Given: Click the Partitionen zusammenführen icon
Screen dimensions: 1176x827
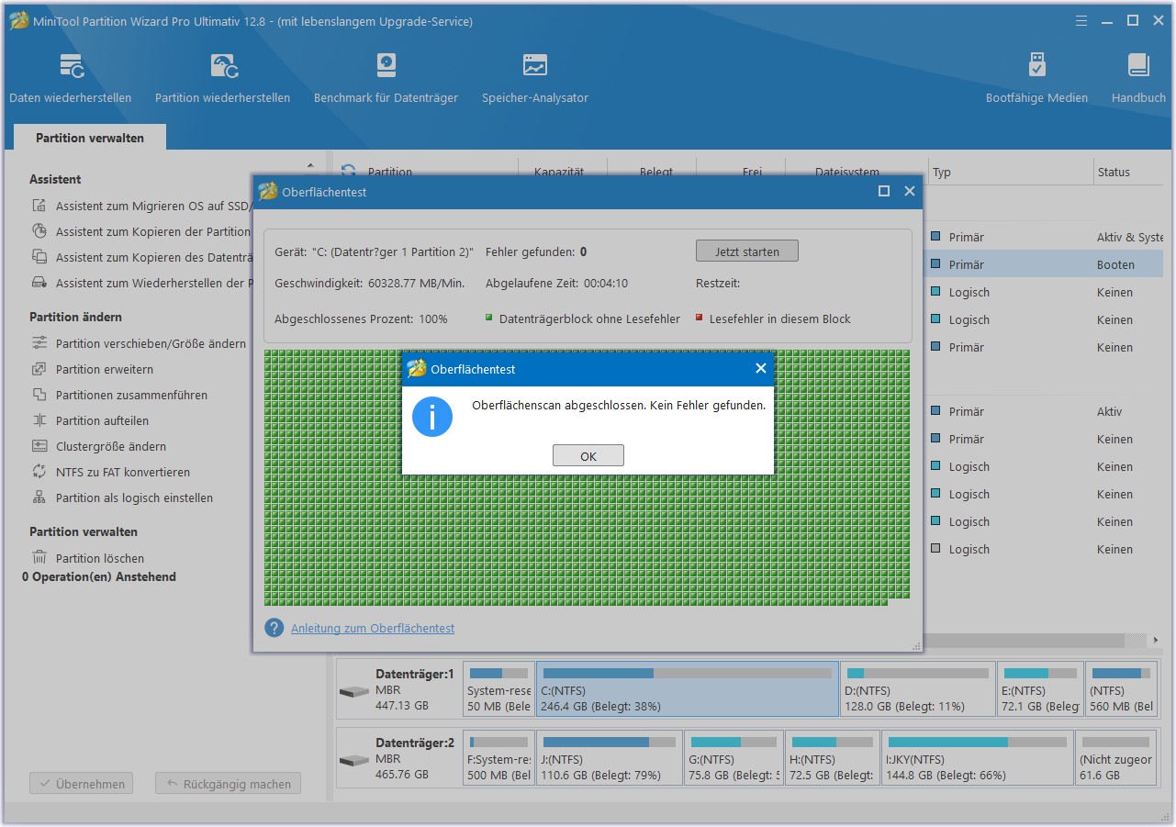Looking at the screenshot, I should [x=39, y=395].
